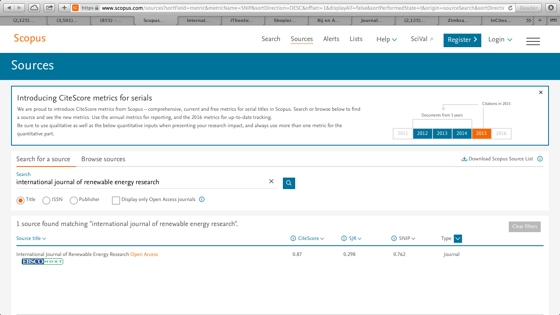560x315 pixels.
Task: Switch to Search for a source tab
Action: 43,159
